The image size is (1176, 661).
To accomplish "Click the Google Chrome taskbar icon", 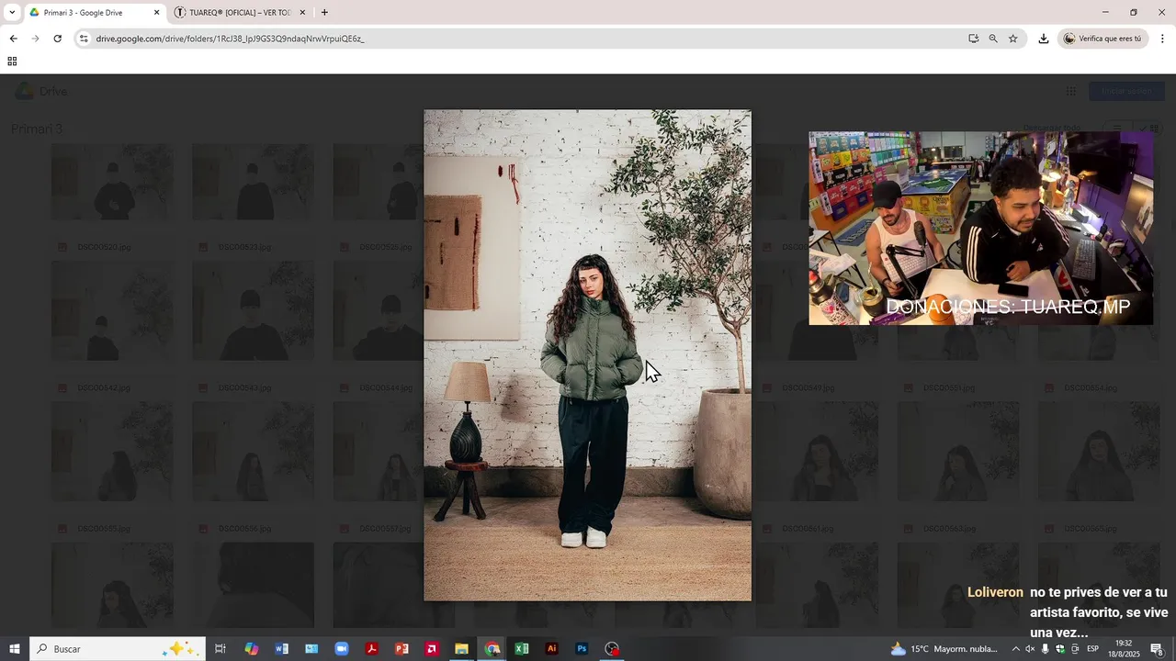I will tap(492, 649).
